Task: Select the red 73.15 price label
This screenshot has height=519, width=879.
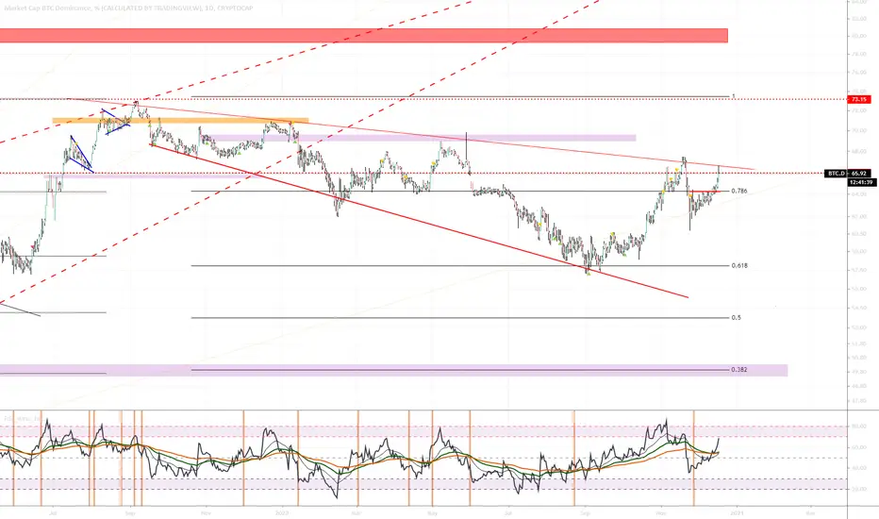Action: coord(858,99)
